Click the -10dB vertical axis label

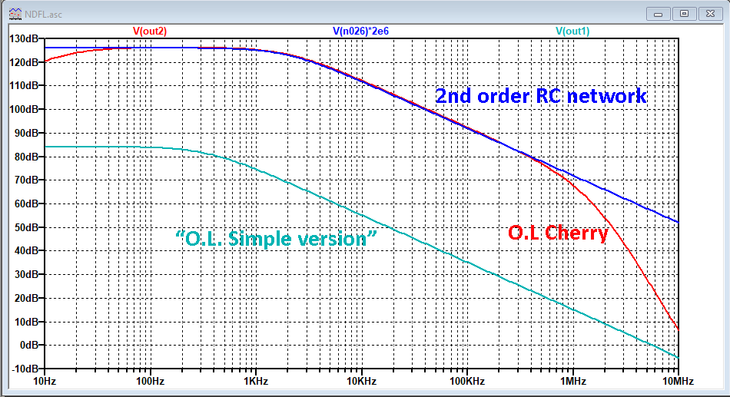coord(25,369)
